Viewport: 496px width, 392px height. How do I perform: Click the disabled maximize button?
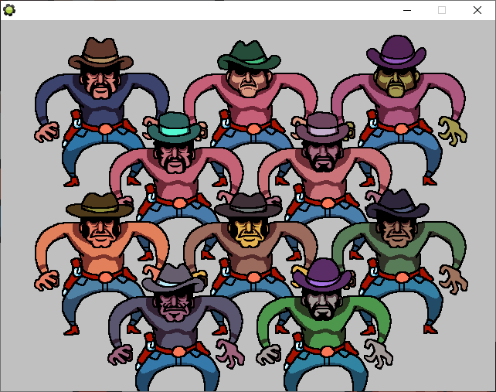pyautogui.click(x=442, y=10)
